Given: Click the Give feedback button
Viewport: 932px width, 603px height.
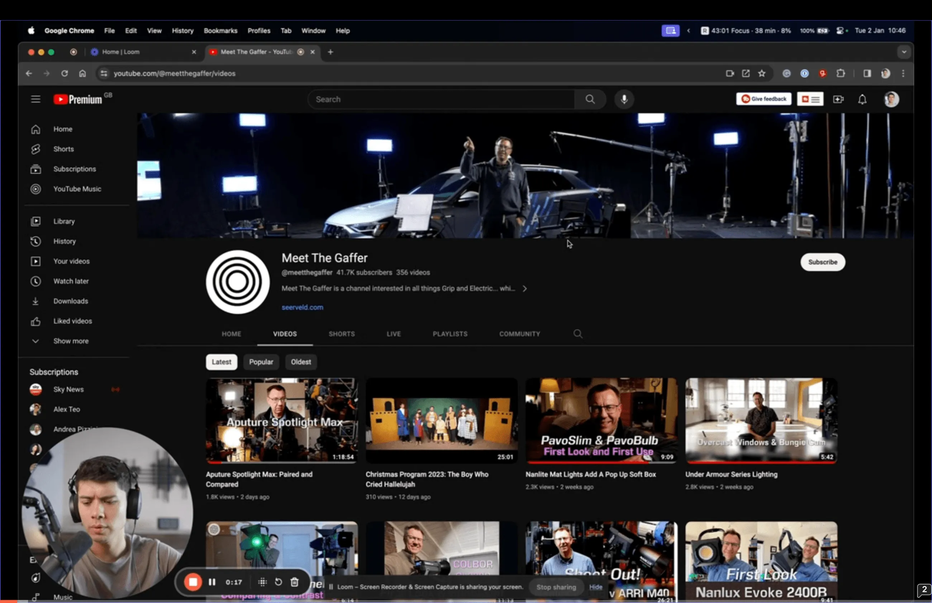Looking at the screenshot, I should pyautogui.click(x=764, y=99).
